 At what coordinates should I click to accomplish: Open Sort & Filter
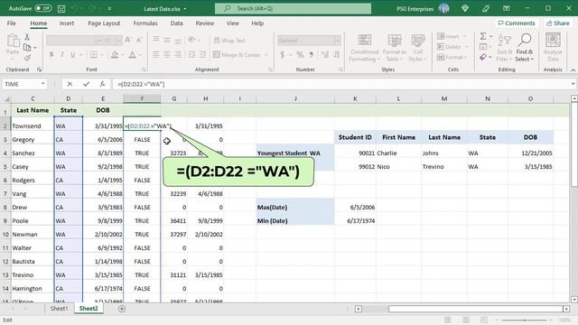[504, 48]
